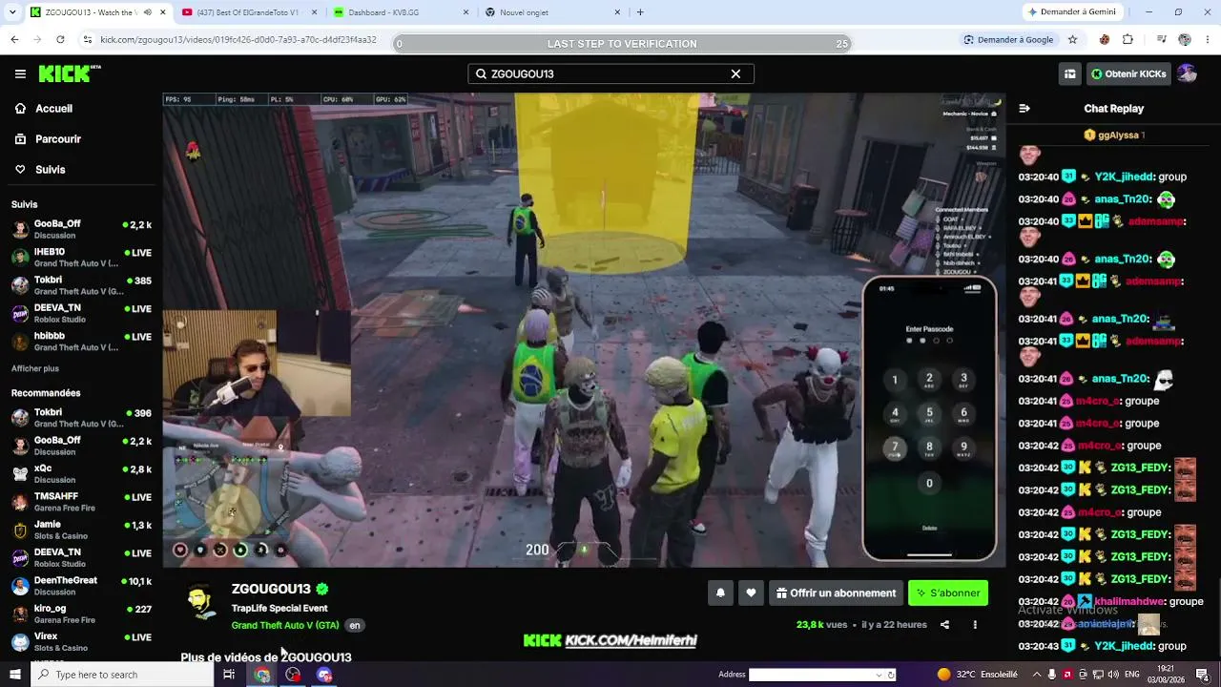This screenshot has width=1221, height=687.
Task: Open the hamburger sidebar menu
Action: [20, 73]
